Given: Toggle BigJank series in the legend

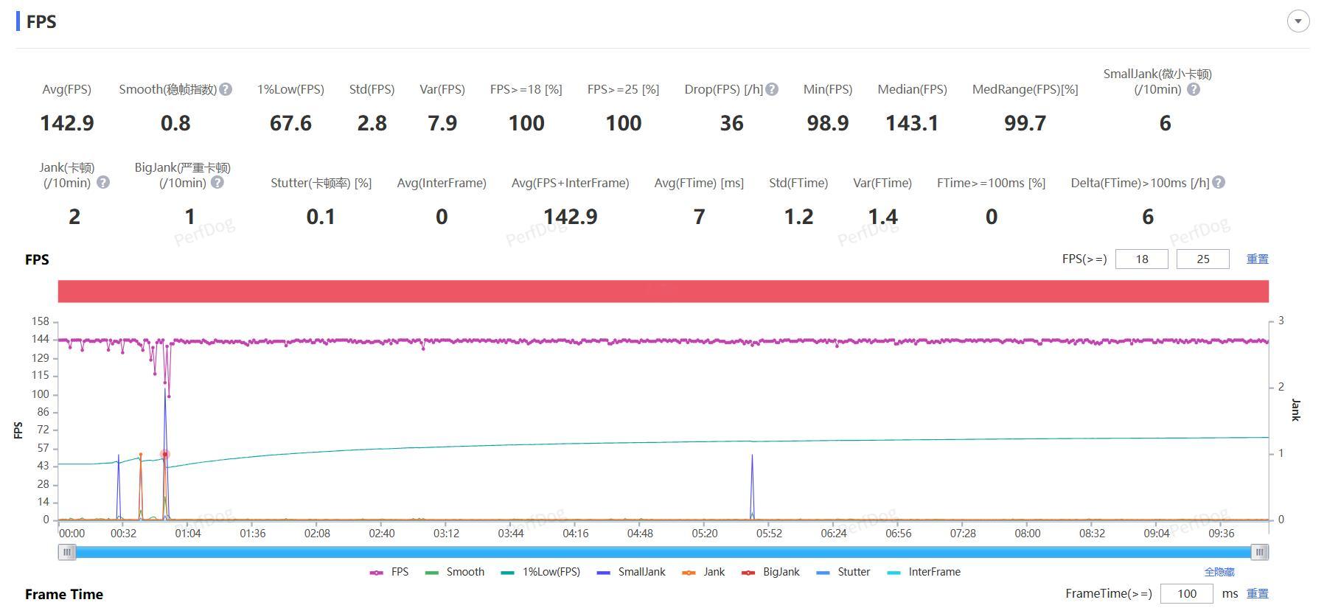Looking at the screenshot, I should click(770, 572).
